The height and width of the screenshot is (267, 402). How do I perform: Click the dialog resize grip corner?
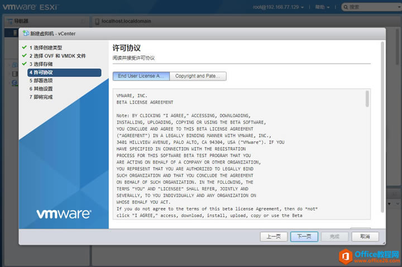point(384,242)
